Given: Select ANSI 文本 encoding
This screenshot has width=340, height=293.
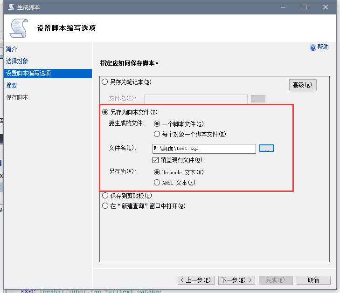Looking at the screenshot, I should pos(157,183).
